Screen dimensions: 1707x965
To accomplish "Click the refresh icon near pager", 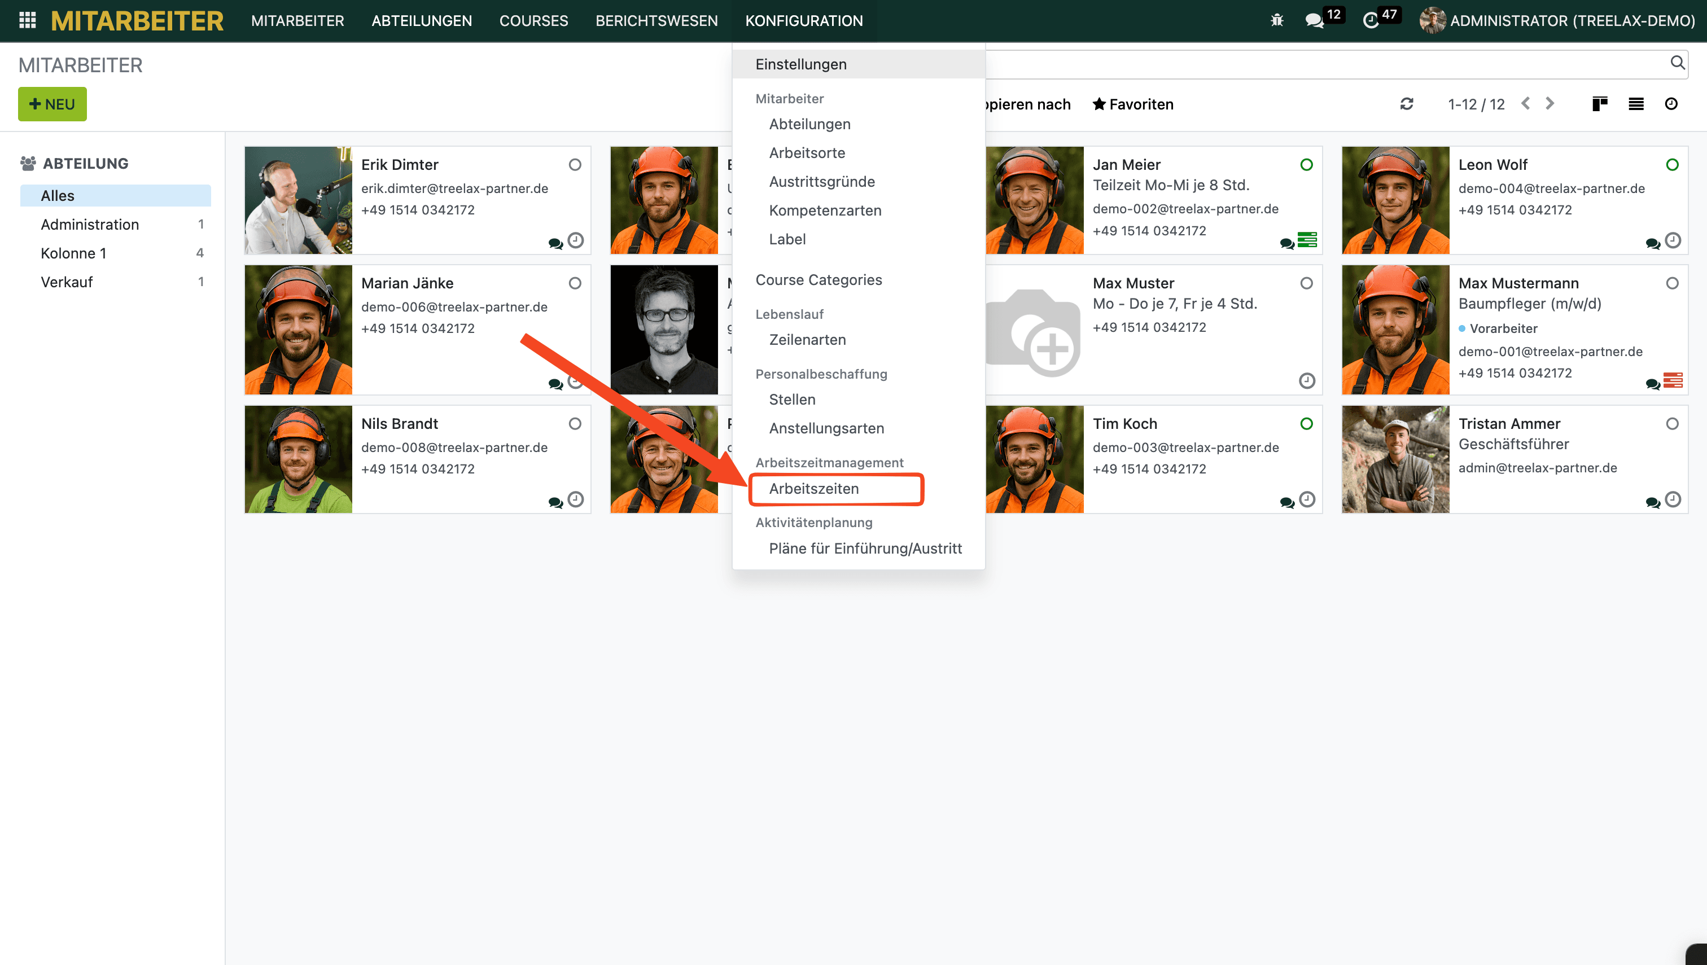I will (x=1407, y=104).
